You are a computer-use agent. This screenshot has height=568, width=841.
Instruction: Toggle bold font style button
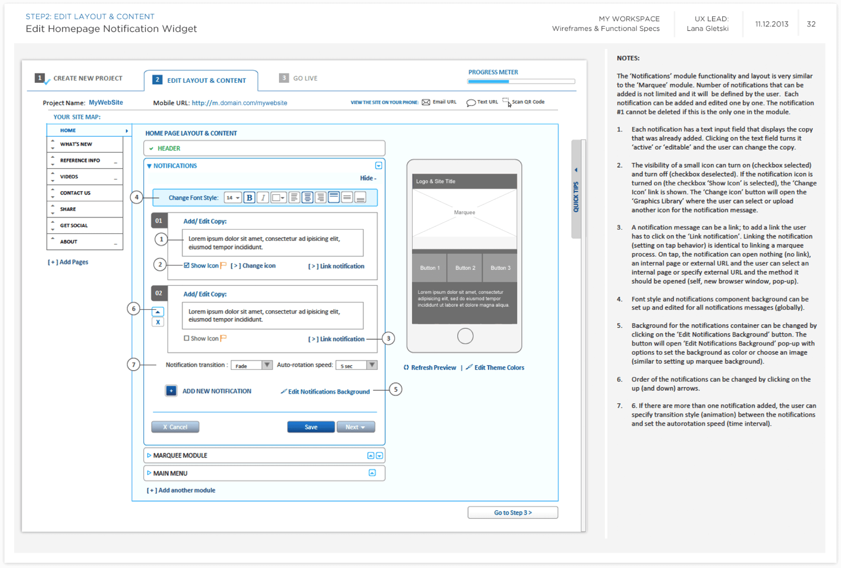249,198
